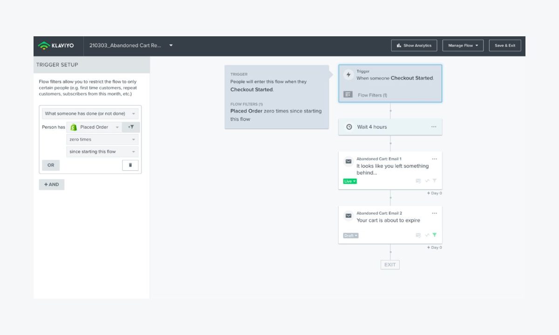
Task: Click the + AND button
Action: tap(51, 184)
